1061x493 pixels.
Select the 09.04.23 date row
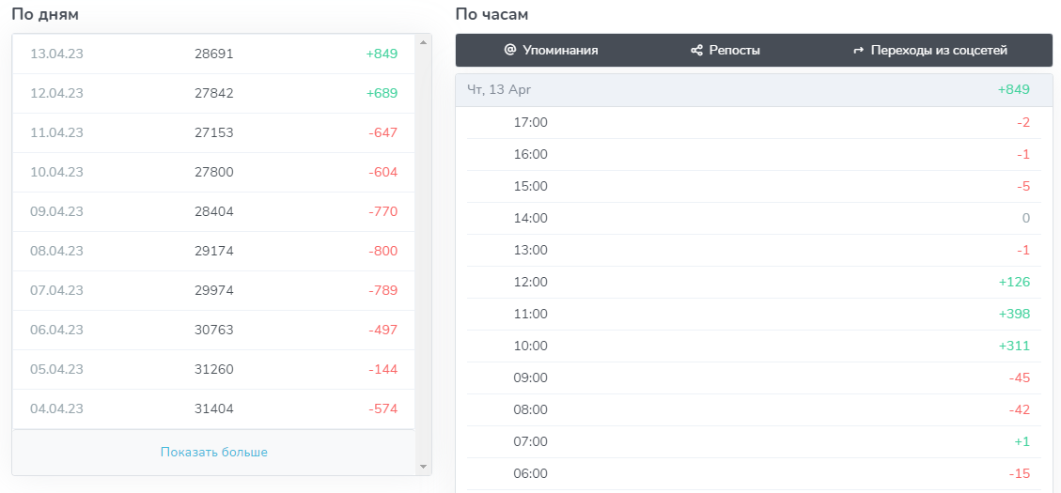[x=214, y=211]
